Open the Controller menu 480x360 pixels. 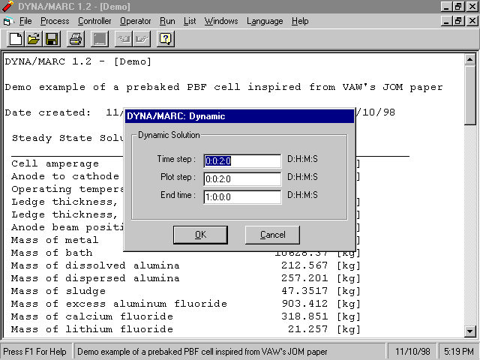tap(94, 21)
